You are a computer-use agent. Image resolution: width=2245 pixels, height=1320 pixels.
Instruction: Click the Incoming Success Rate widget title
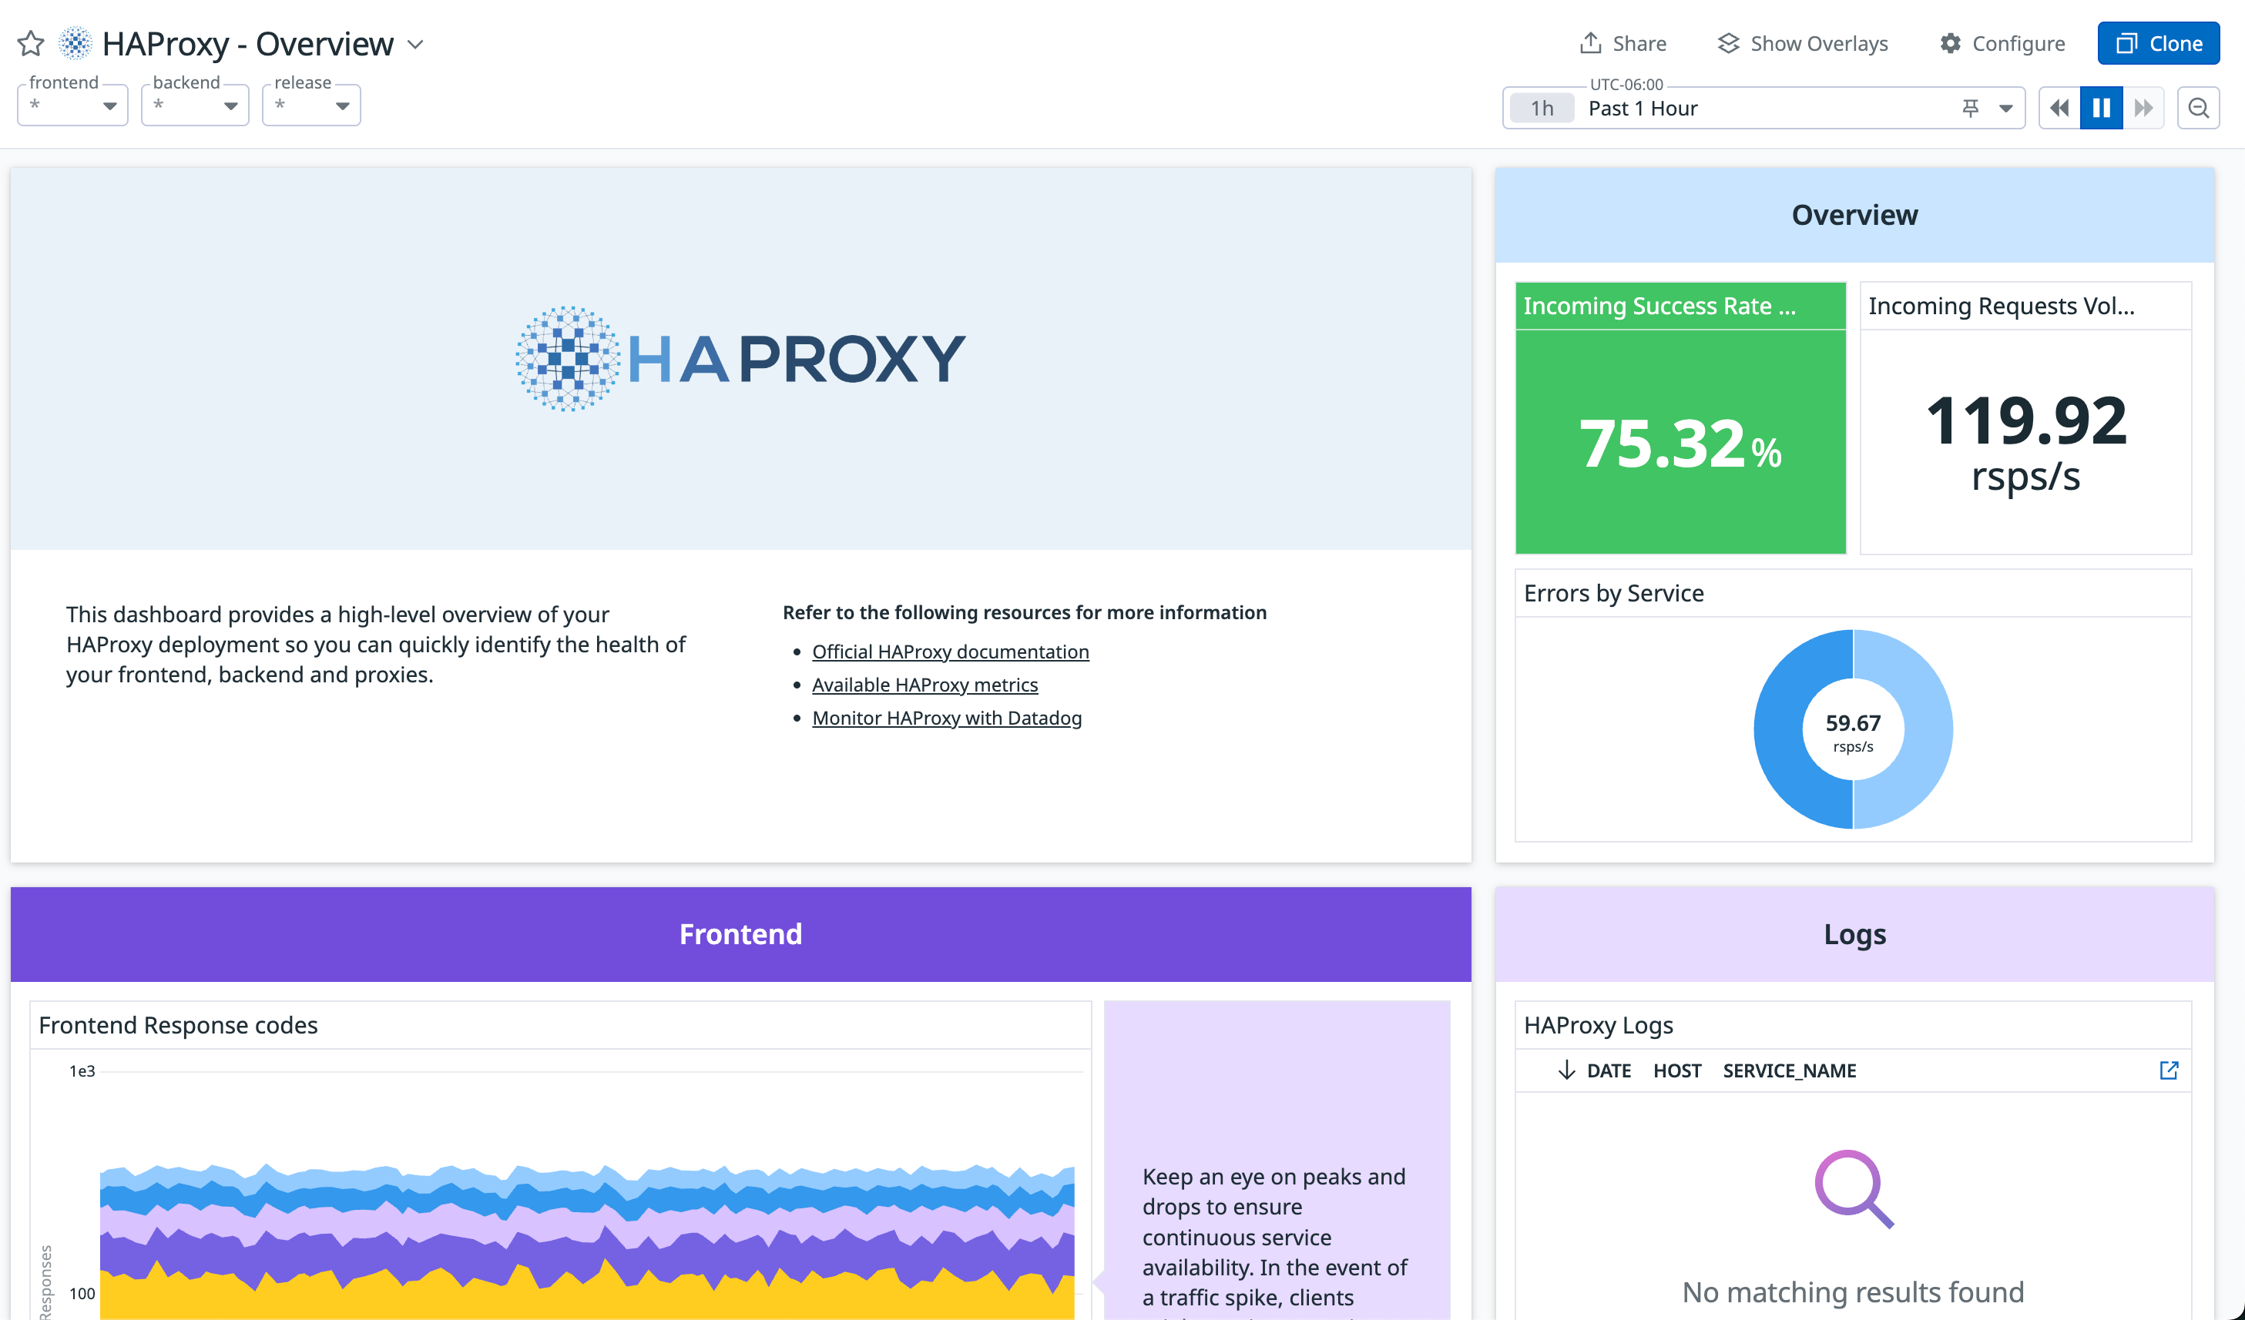pyautogui.click(x=1659, y=307)
